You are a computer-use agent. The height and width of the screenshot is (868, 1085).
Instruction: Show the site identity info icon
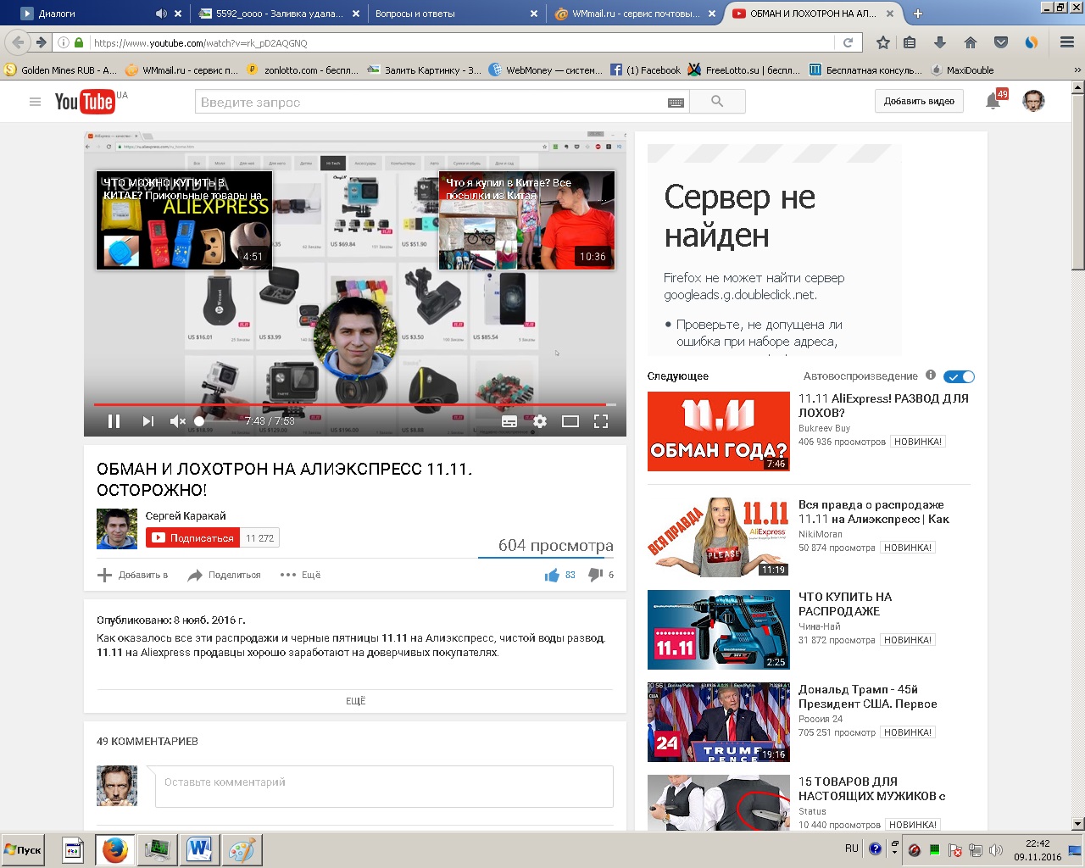[x=64, y=42]
